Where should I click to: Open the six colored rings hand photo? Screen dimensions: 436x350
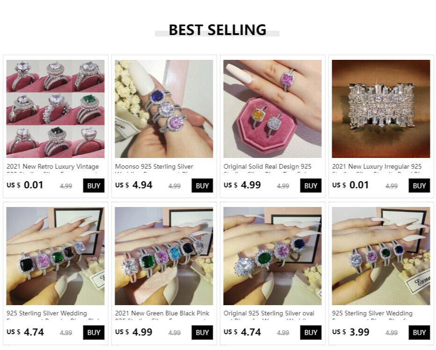pyautogui.click(x=164, y=256)
